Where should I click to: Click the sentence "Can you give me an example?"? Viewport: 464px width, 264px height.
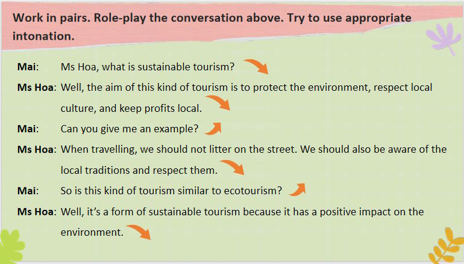click(130, 128)
